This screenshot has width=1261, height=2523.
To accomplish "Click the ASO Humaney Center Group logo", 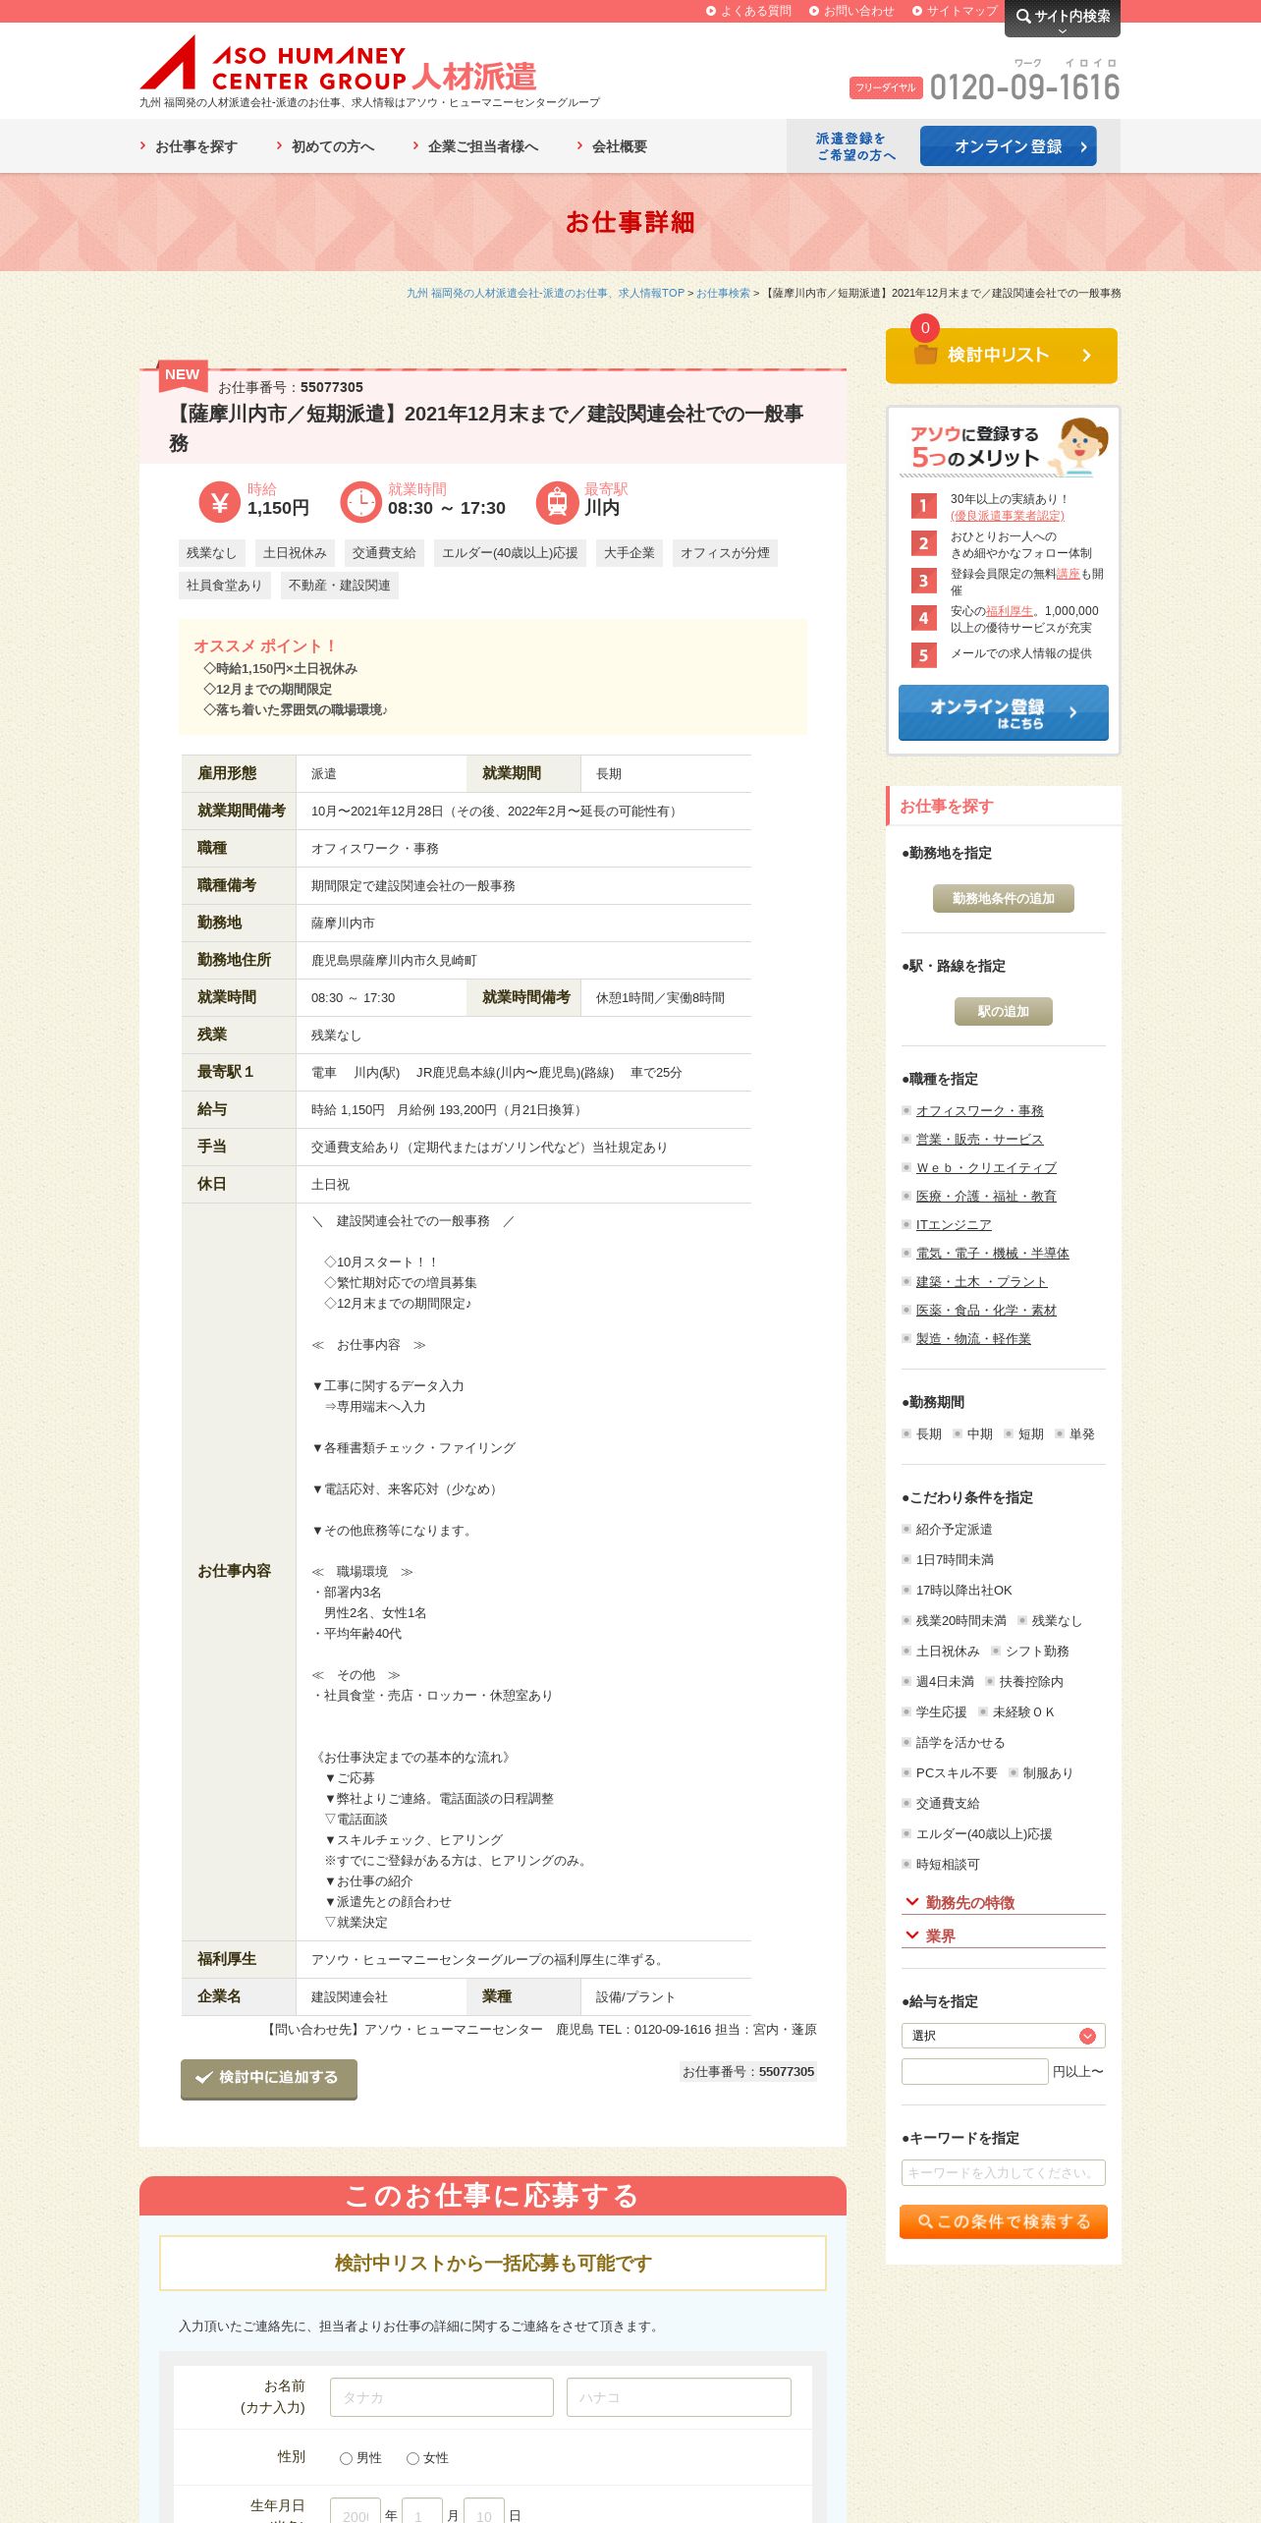I will [338, 63].
